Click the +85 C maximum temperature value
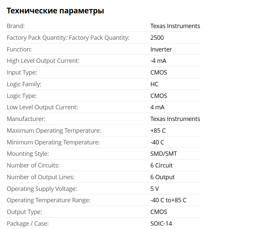This screenshot has height=229, width=260. (x=158, y=131)
